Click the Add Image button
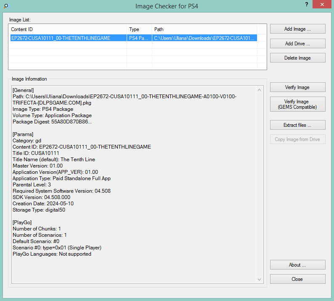 (297, 29)
